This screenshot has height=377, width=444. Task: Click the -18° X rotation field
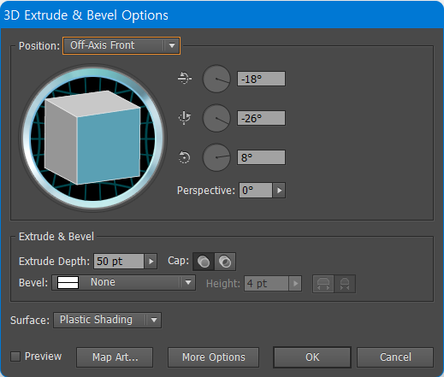point(261,79)
